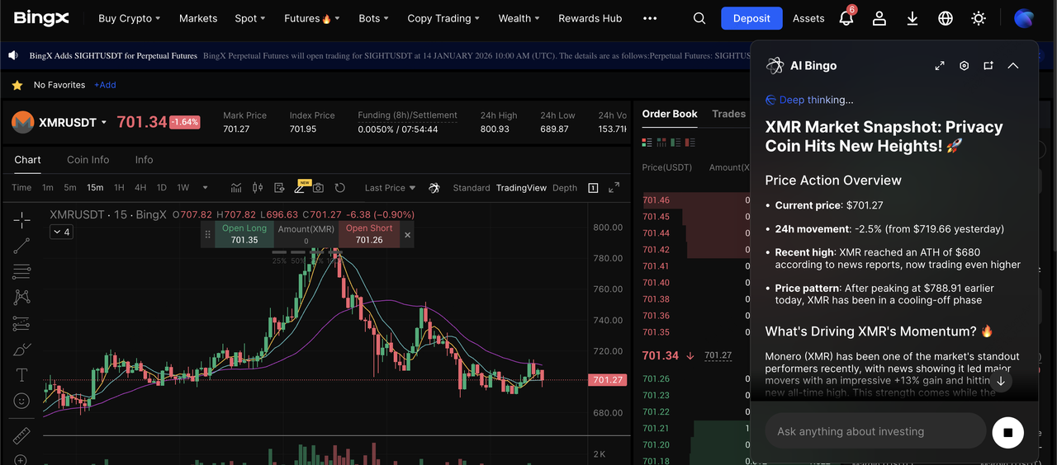Viewport: 1057px width, 465px height.
Task: Collapse the AI Bingo panel chevron
Action: [x=1013, y=66]
